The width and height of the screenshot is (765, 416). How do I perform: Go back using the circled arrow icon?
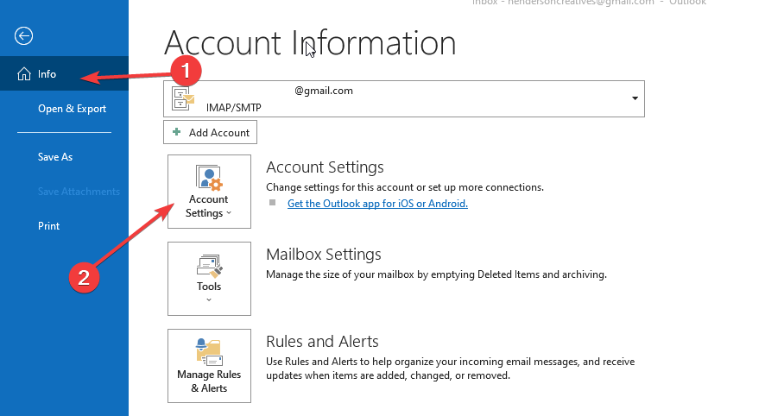[x=23, y=35]
